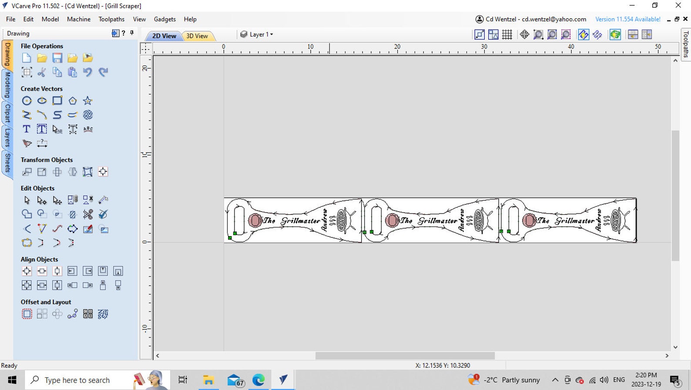Open the Offset Vectors tool
The width and height of the screenshot is (691, 390).
point(27,314)
